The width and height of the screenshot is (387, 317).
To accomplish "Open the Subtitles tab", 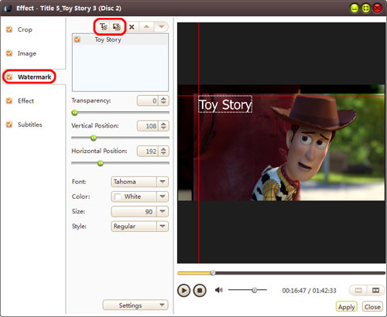I will [30, 124].
